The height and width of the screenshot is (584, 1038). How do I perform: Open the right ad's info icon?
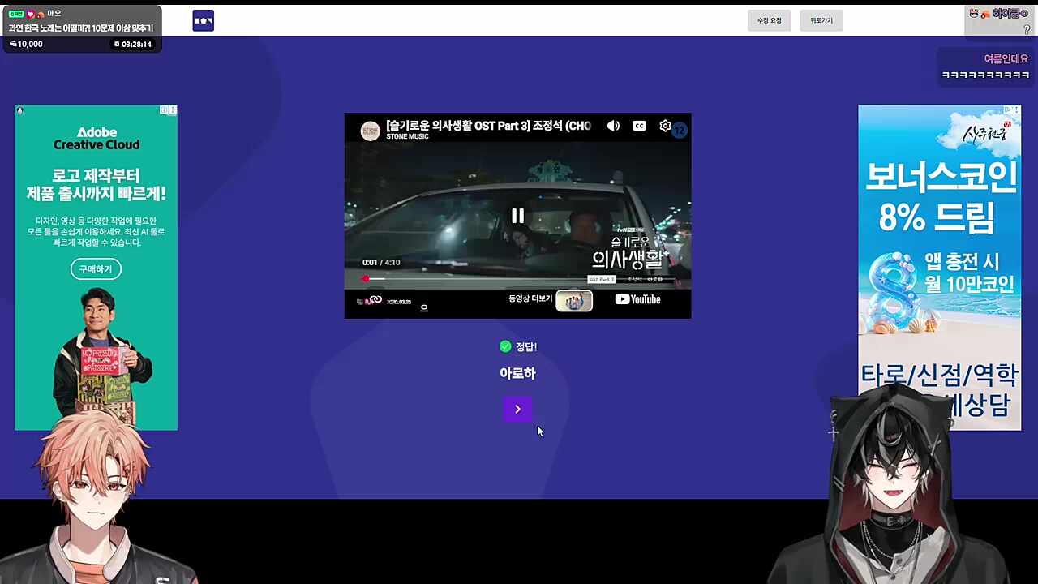[1008, 109]
